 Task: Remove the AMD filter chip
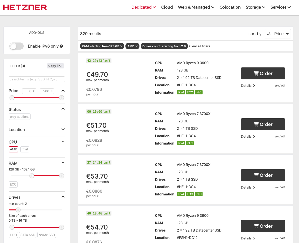point(136,46)
